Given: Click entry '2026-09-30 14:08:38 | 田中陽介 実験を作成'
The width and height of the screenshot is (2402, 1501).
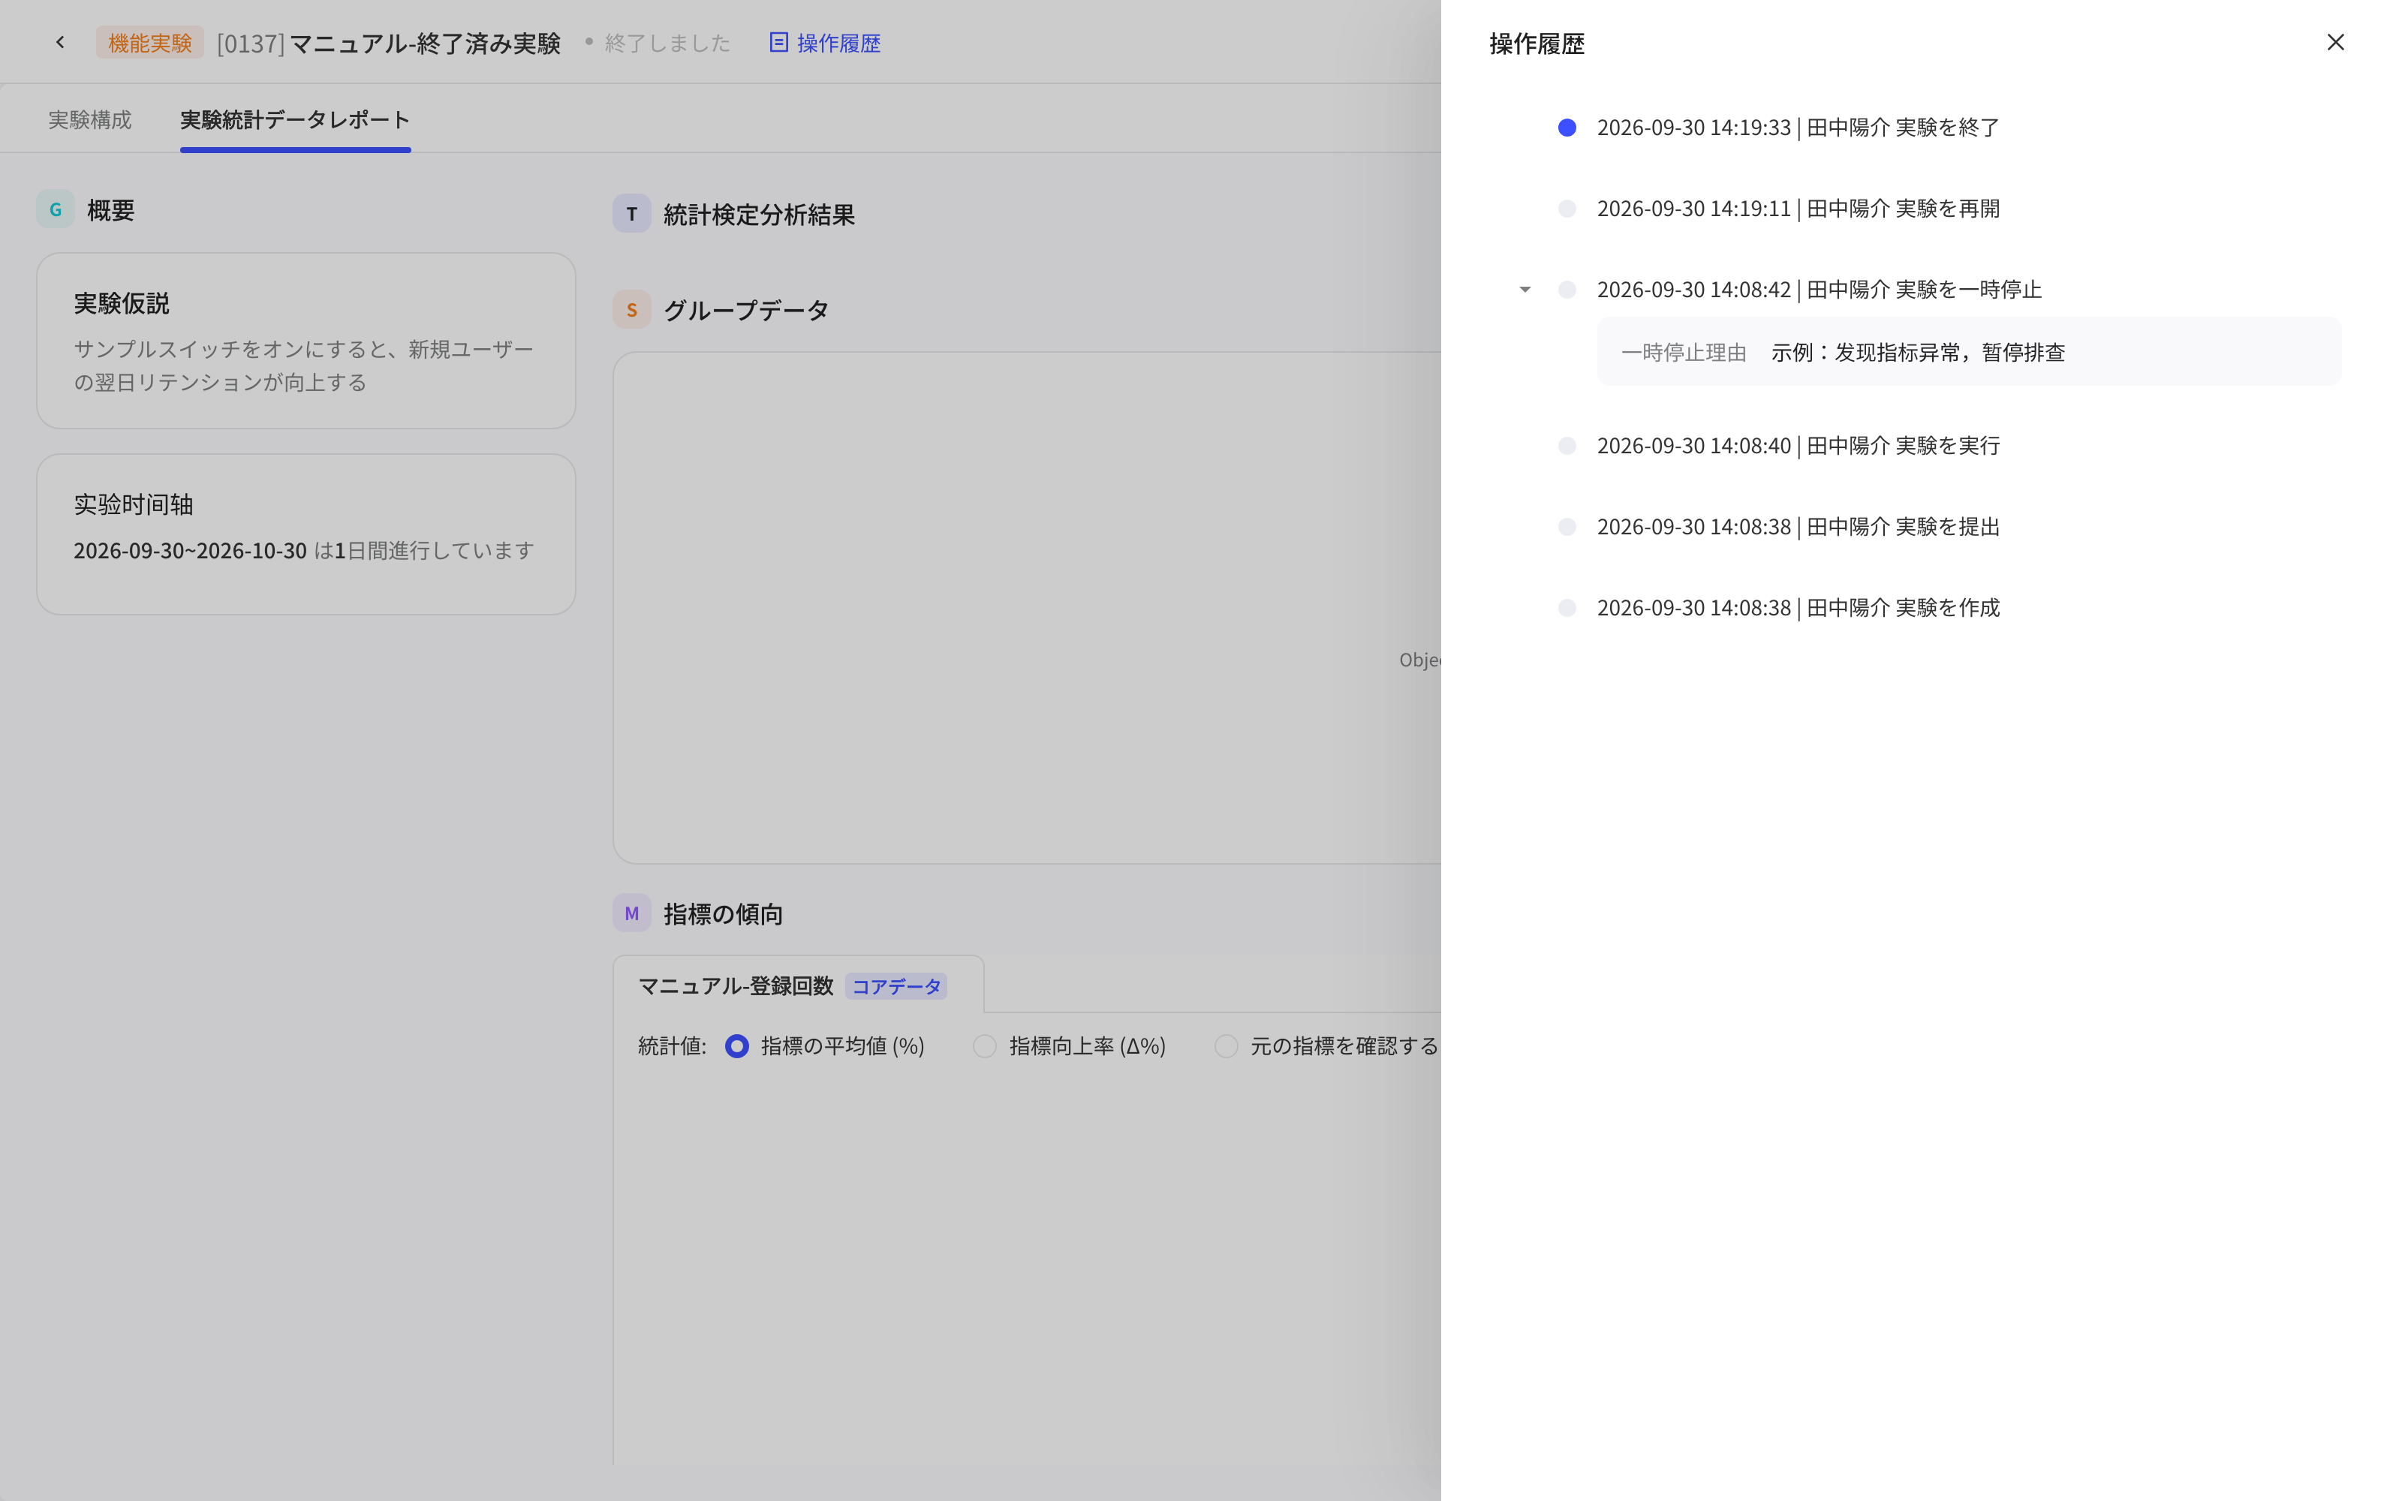Looking at the screenshot, I should (1798, 608).
